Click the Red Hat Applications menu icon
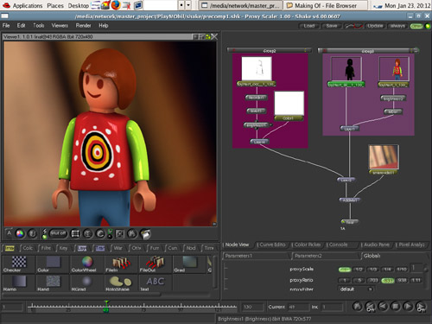The width and height of the screenshot is (432, 324). coord(6,5)
